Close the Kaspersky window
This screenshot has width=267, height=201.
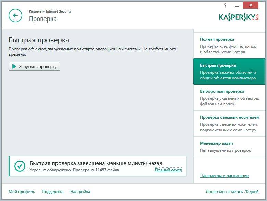click(x=251, y=5)
